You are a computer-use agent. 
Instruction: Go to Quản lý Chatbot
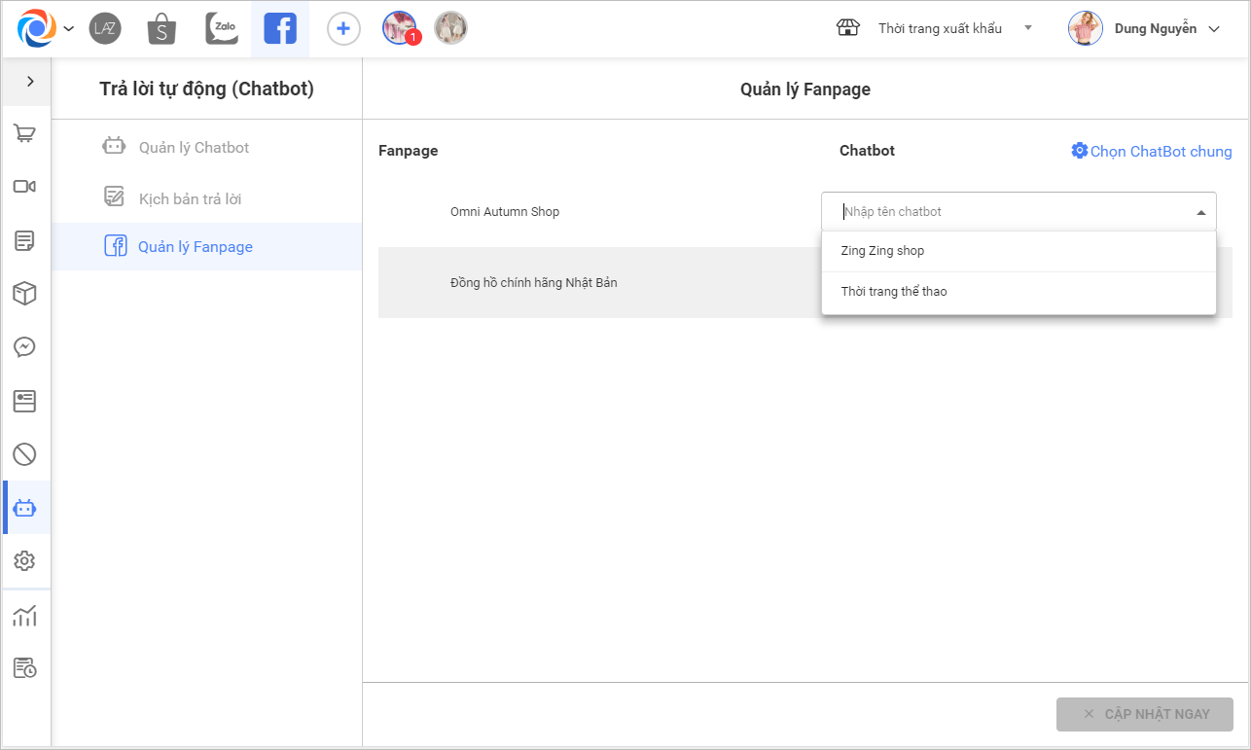pyautogui.click(x=194, y=148)
